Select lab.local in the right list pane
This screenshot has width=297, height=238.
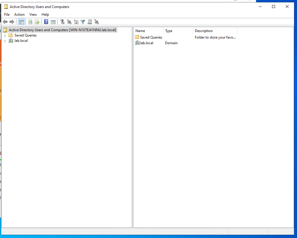pyautogui.click(x=147, y=43)
